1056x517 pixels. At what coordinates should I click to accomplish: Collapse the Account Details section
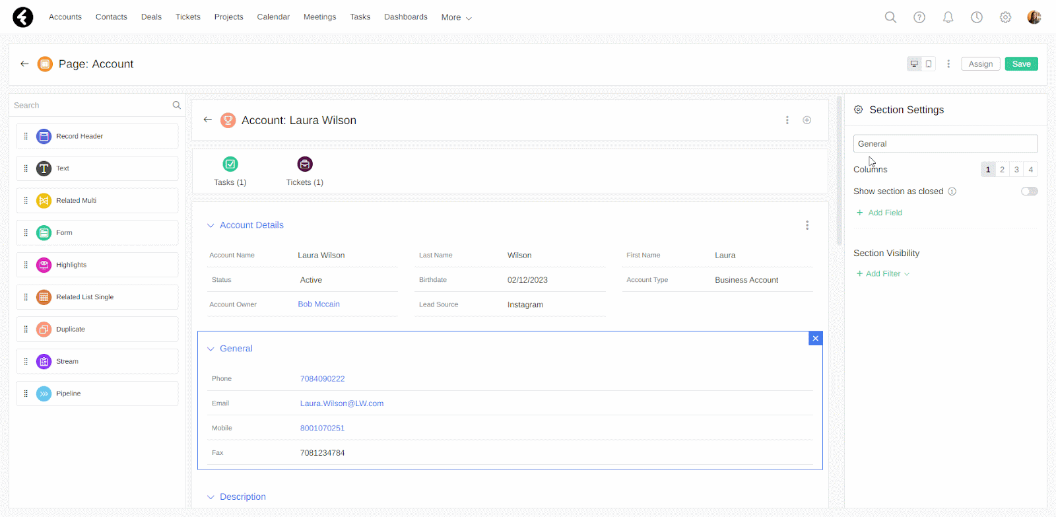(211, 225)
